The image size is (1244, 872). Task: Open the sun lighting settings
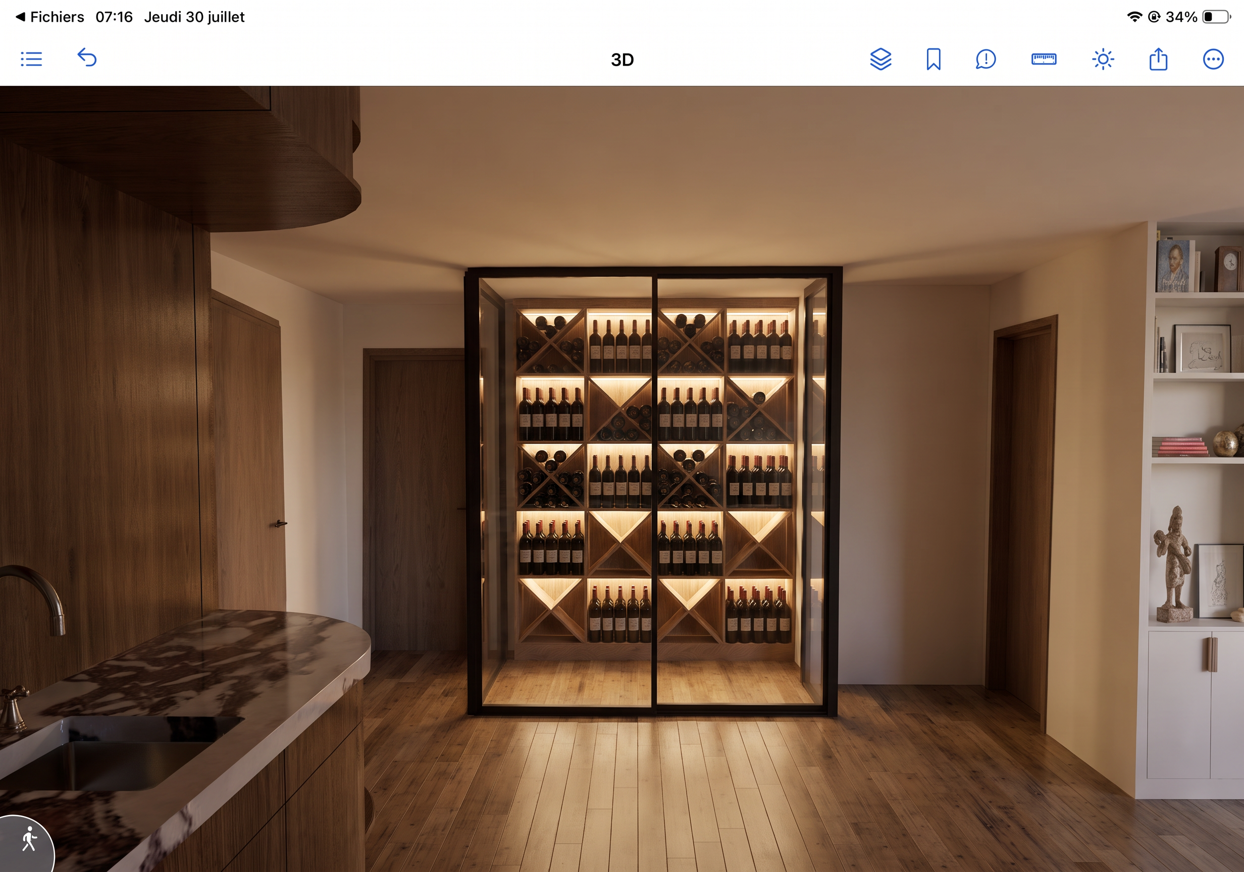point(1103,59)
